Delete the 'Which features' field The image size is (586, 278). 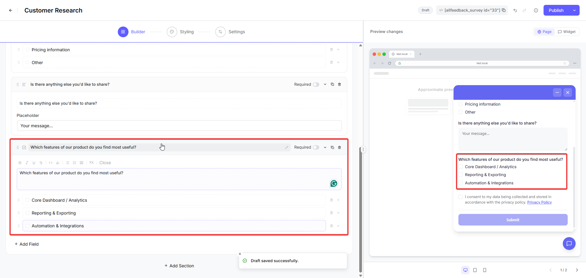(x=339, y=147)
